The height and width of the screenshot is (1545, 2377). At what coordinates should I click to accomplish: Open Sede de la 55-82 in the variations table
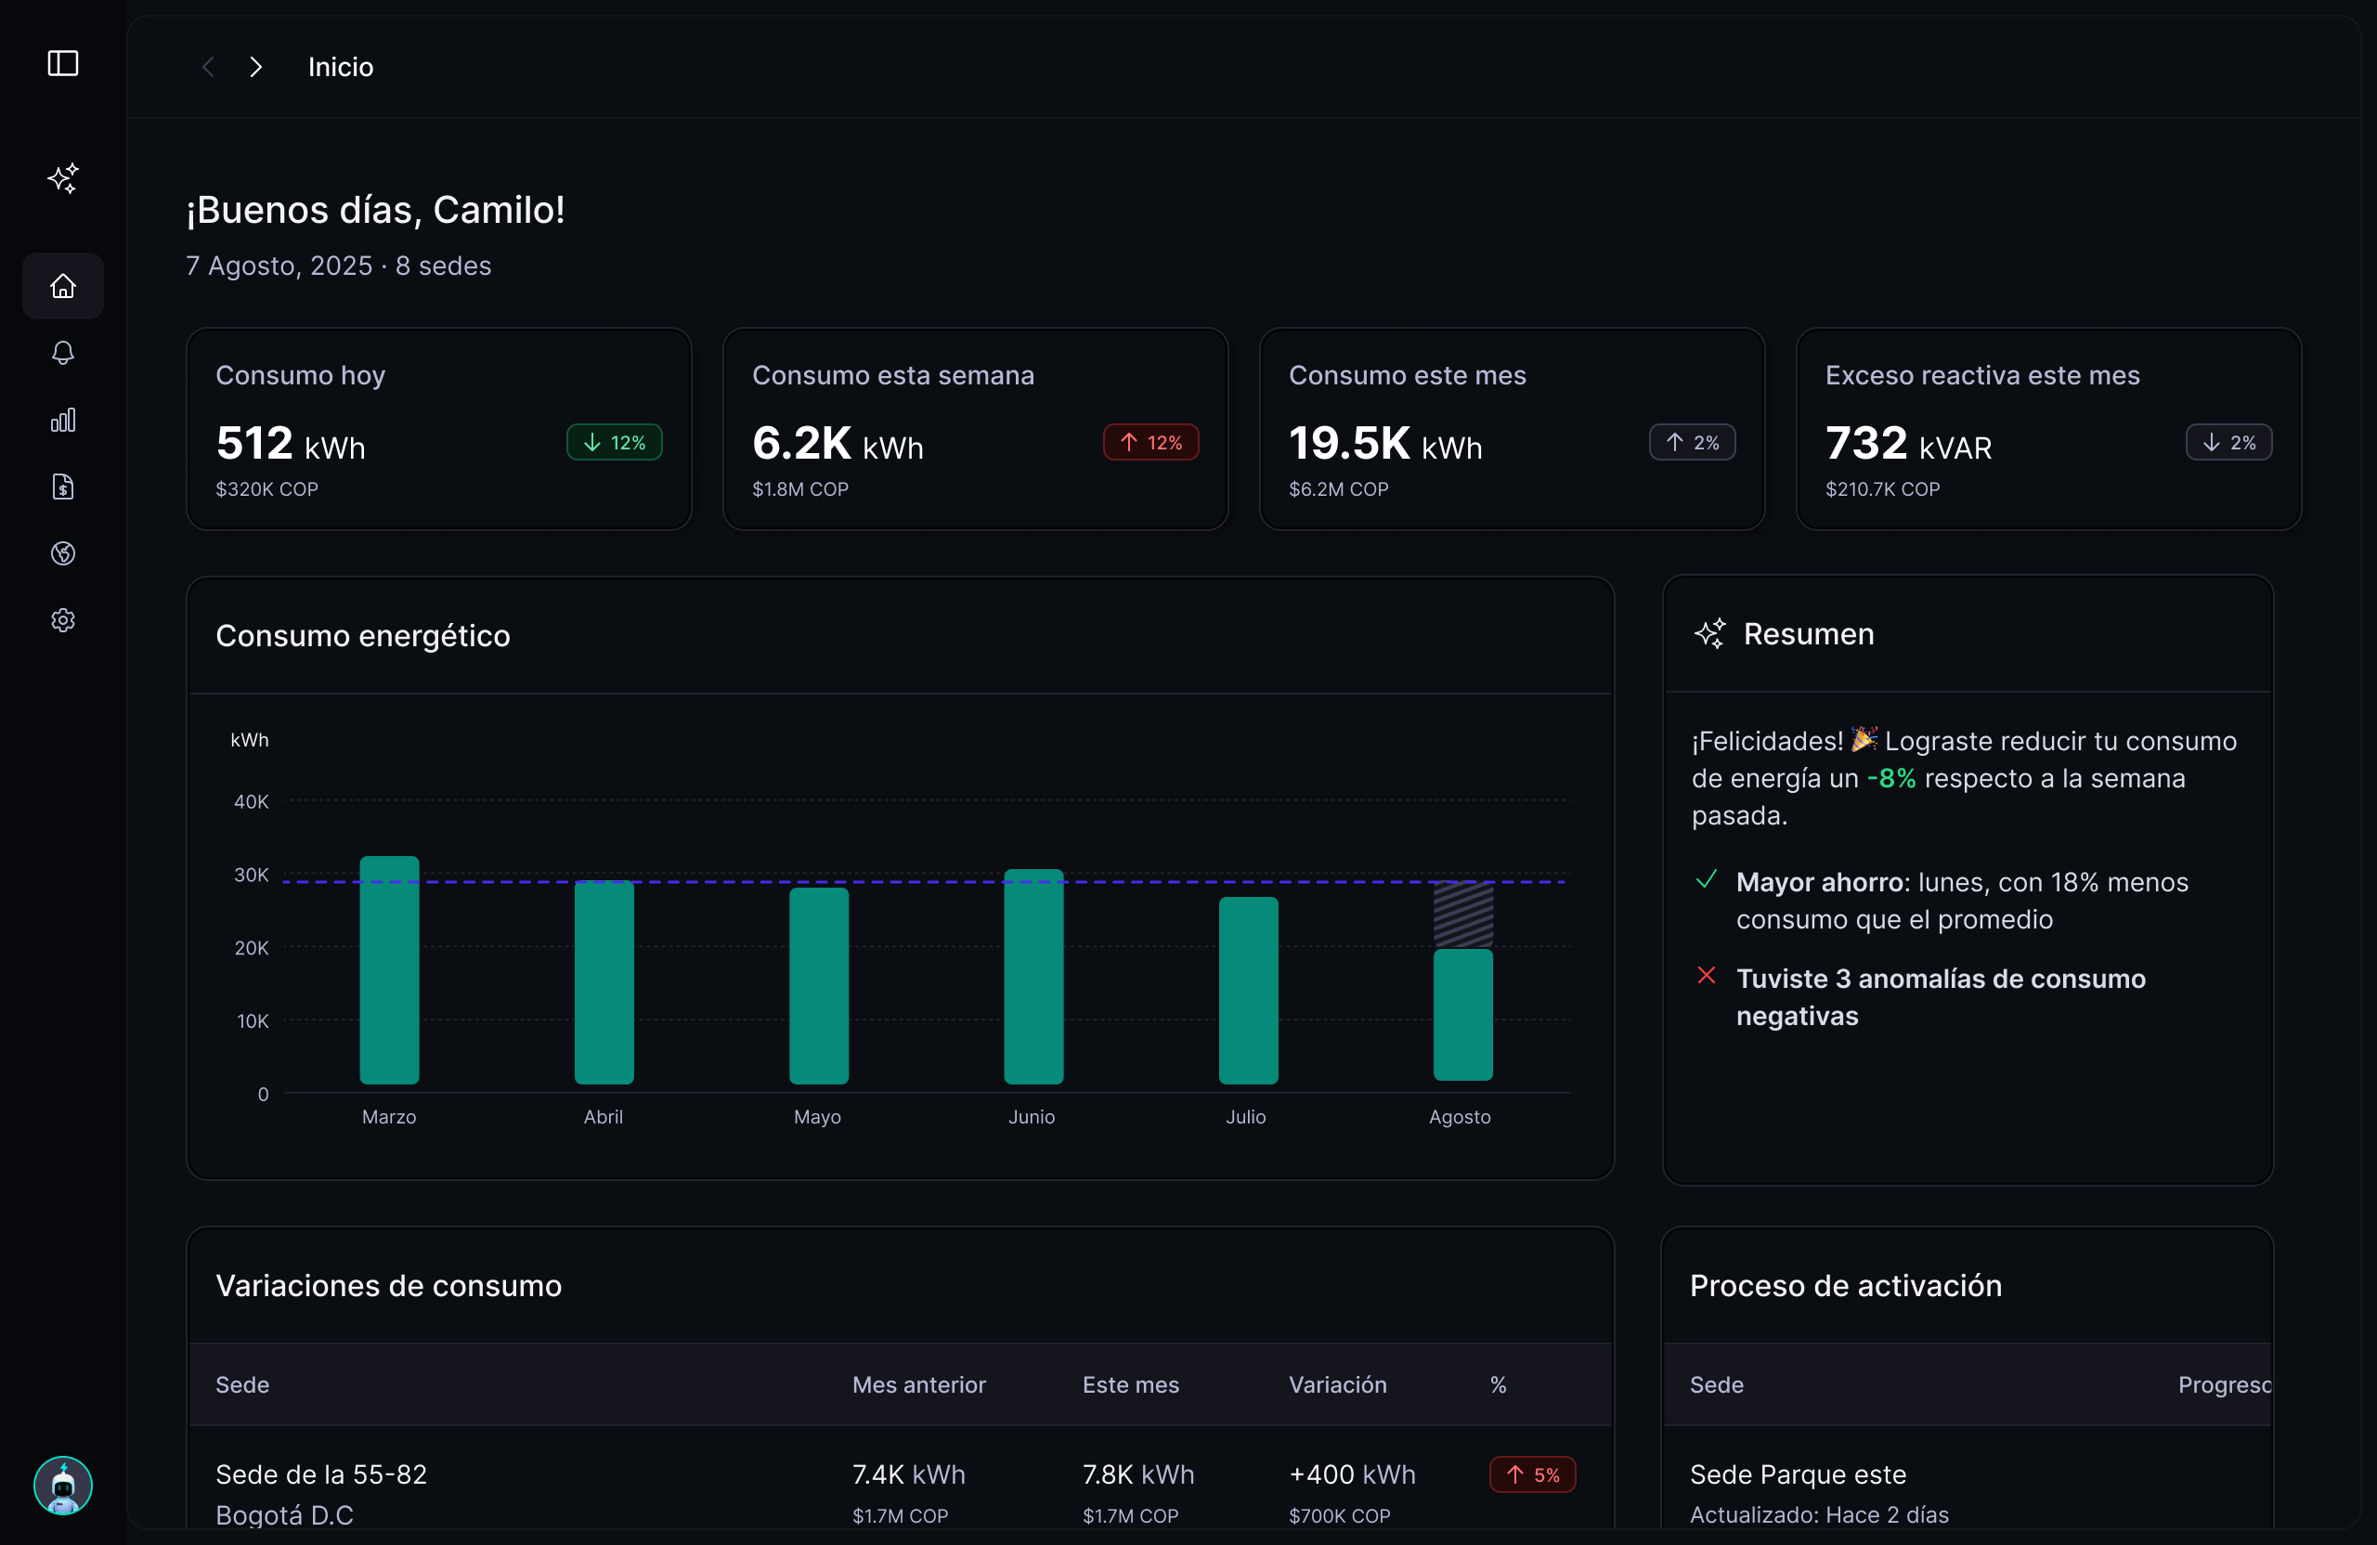[321, 1474]
